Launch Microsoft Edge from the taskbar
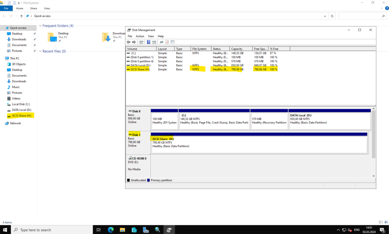Image resolution: width=389 pixels, height=234 pixels. point(110,230)
